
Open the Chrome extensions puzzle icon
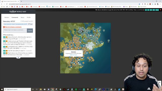[x=155, y=4]
